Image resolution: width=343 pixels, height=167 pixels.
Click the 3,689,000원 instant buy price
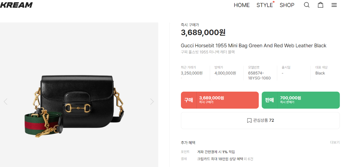coord(203,33)
